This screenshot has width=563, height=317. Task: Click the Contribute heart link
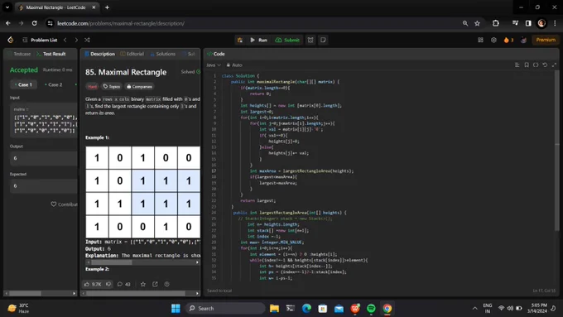64,204
